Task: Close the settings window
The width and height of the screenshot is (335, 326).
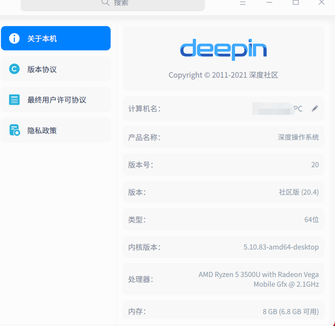Action: coord(321,3)
